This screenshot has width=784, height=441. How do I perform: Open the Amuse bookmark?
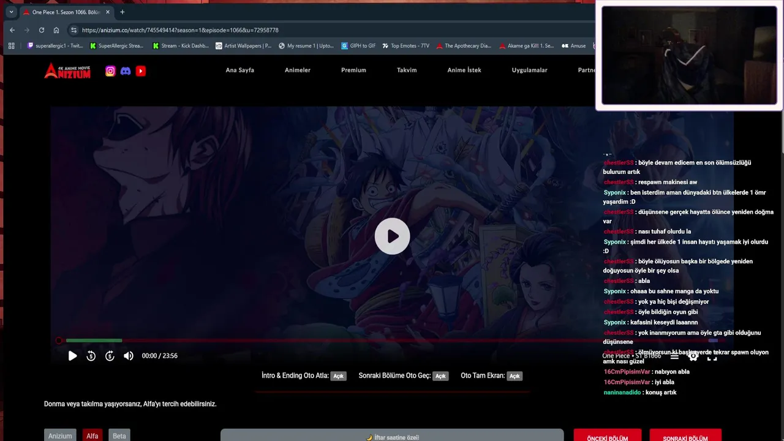(x=573, y=46)
